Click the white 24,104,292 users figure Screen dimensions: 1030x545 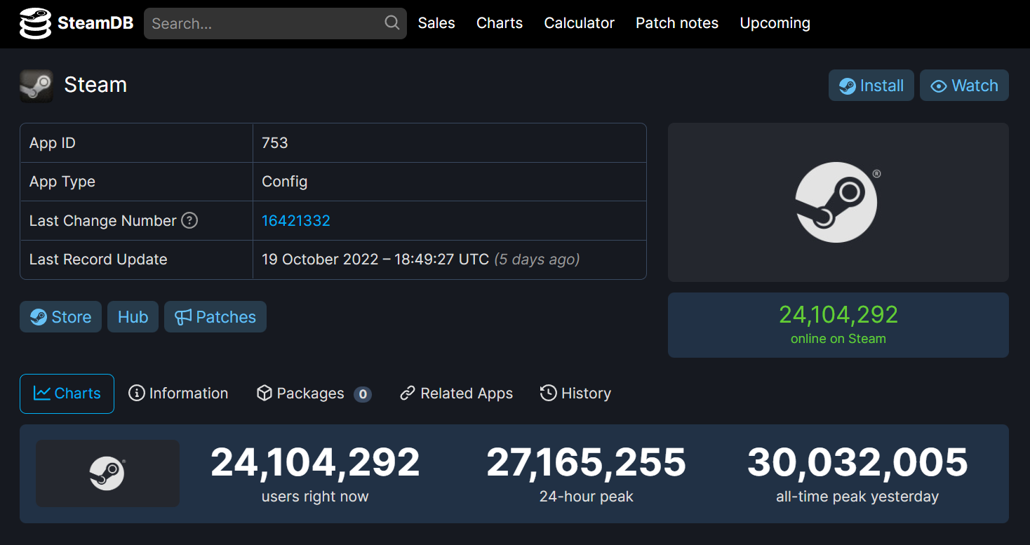pos(315,463)
